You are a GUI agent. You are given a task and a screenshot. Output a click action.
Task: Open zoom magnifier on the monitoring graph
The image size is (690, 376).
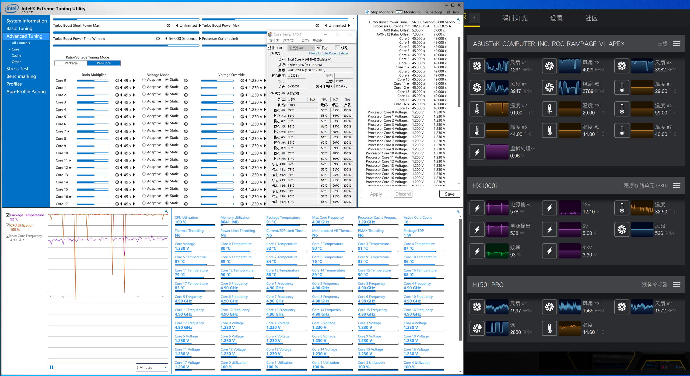click(166, 211)
